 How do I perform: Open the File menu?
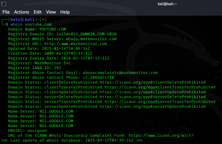(x=6, y=12)
